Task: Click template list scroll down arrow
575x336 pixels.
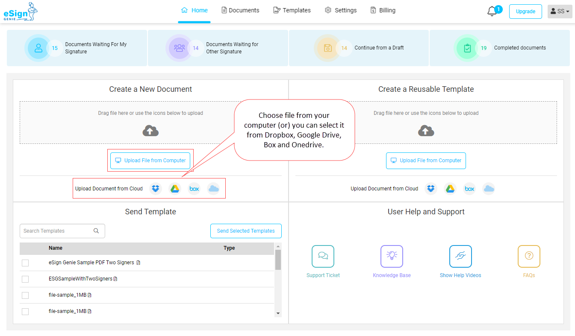Action: point(278,314)
